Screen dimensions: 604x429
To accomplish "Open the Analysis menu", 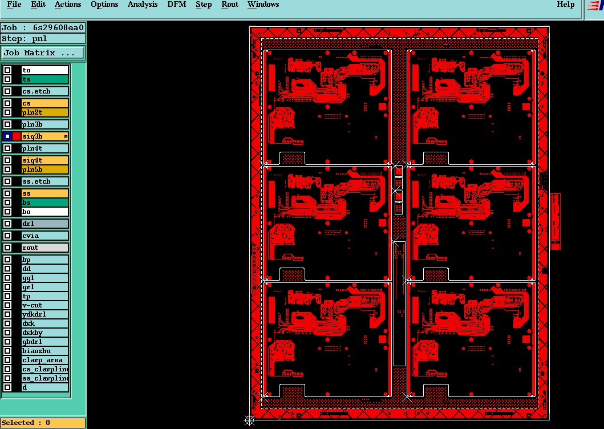I will tap(143, 5).
